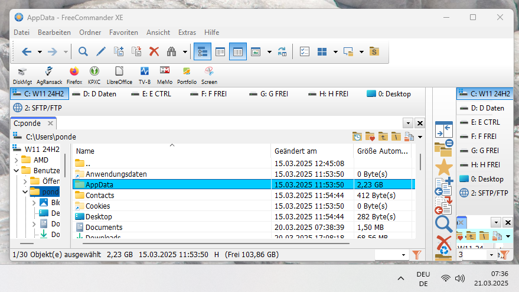Open the panel layout grid icon
This screenshot has height=292, width=519.
coord(322,51)
